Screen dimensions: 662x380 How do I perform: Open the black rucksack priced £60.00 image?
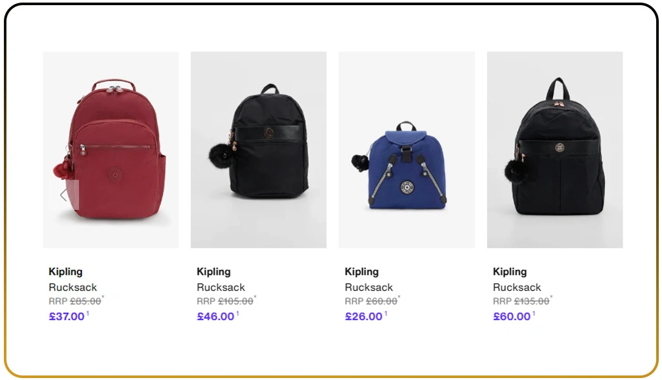click(x=555, y=150)
